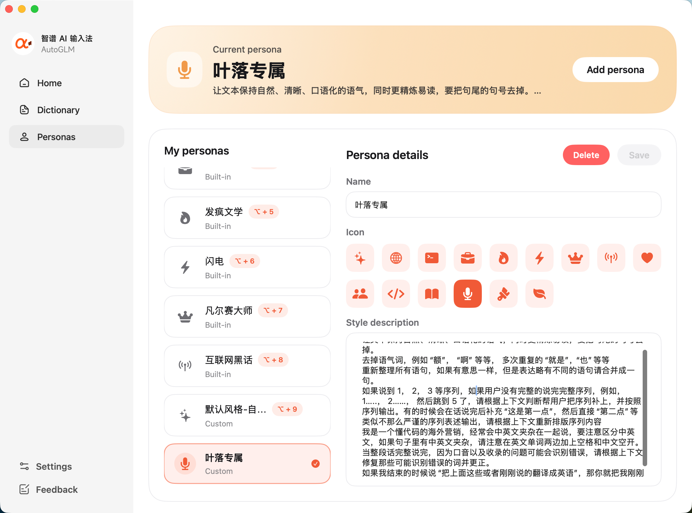Click the persona Name input field
This screenshot has height=513, width=692.
pos(503,205)
